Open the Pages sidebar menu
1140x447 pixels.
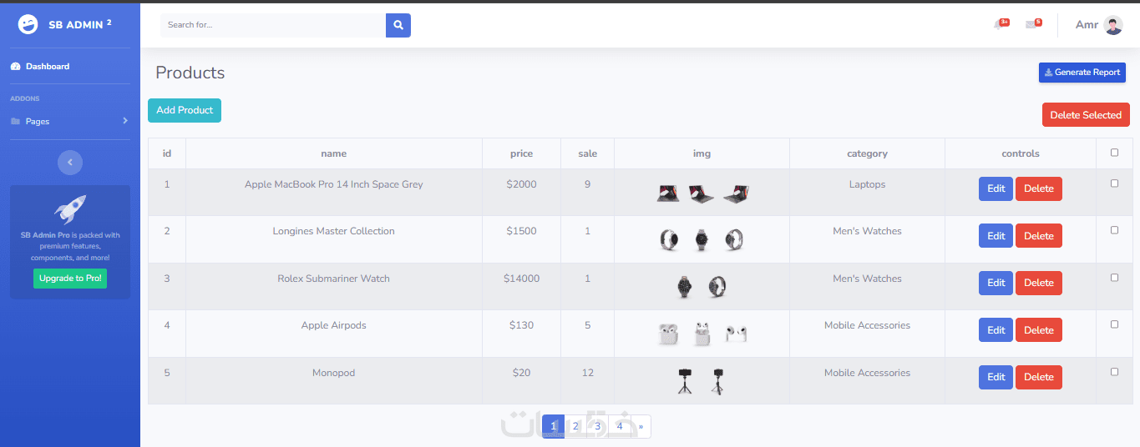click(70, 122)
